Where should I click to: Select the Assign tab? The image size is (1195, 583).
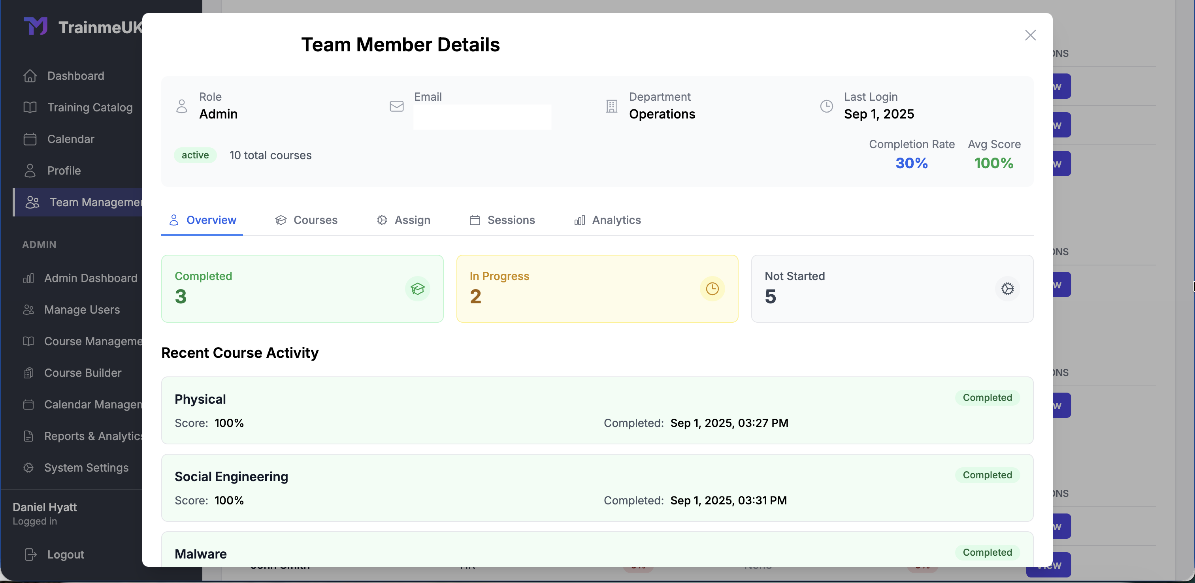coord(403,220)
